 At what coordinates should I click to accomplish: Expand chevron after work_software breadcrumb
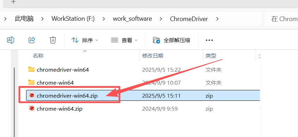tap(161, 19)
